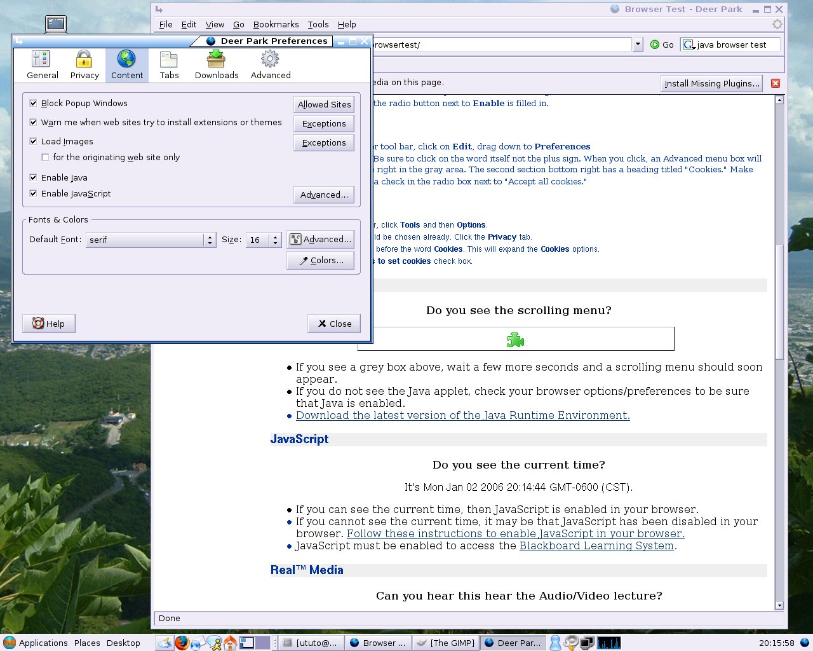Click the green Go arrow icon

(x=655, y=45)
